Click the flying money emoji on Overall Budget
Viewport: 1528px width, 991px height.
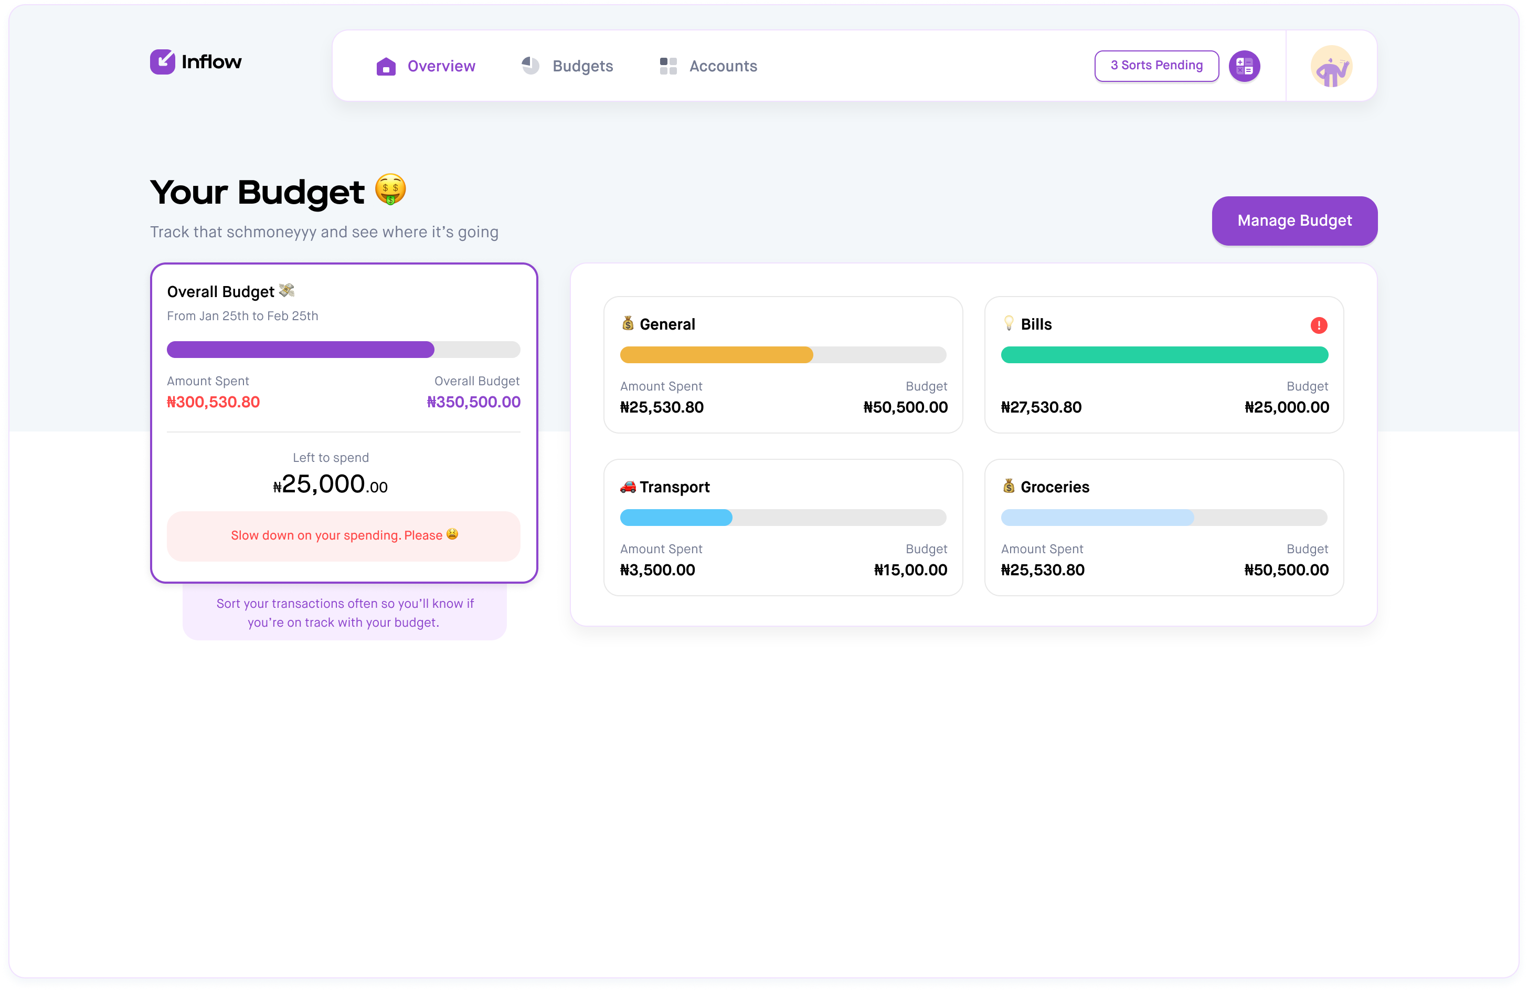pyautogui.click(x=287, y=291)
